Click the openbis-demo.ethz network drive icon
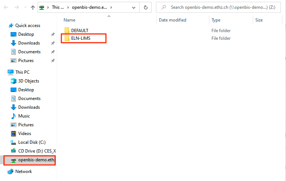The image size is (286, 181). (14, 161)
